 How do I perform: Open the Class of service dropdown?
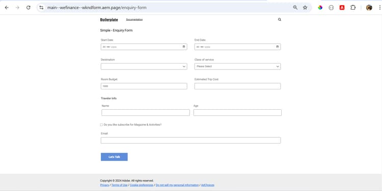[237, 67]
